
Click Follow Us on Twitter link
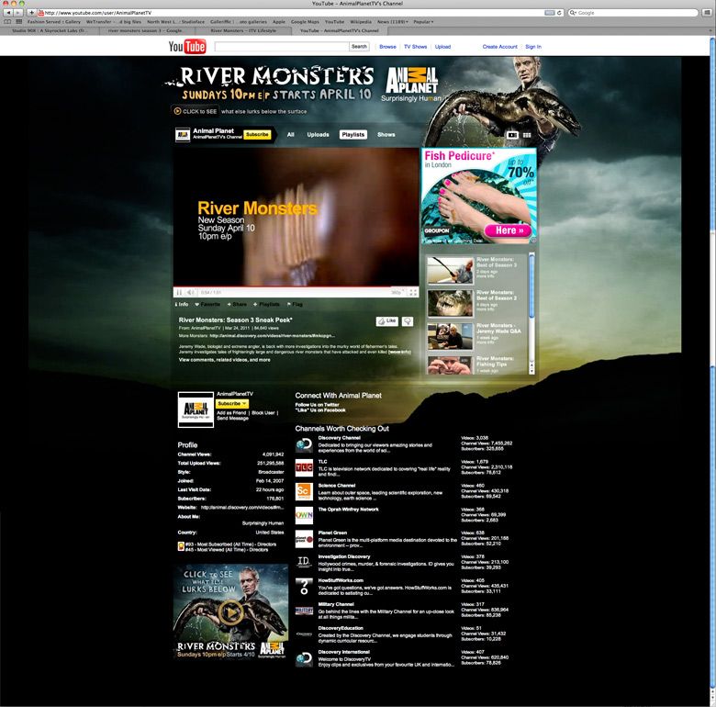(x=318, y=405)
